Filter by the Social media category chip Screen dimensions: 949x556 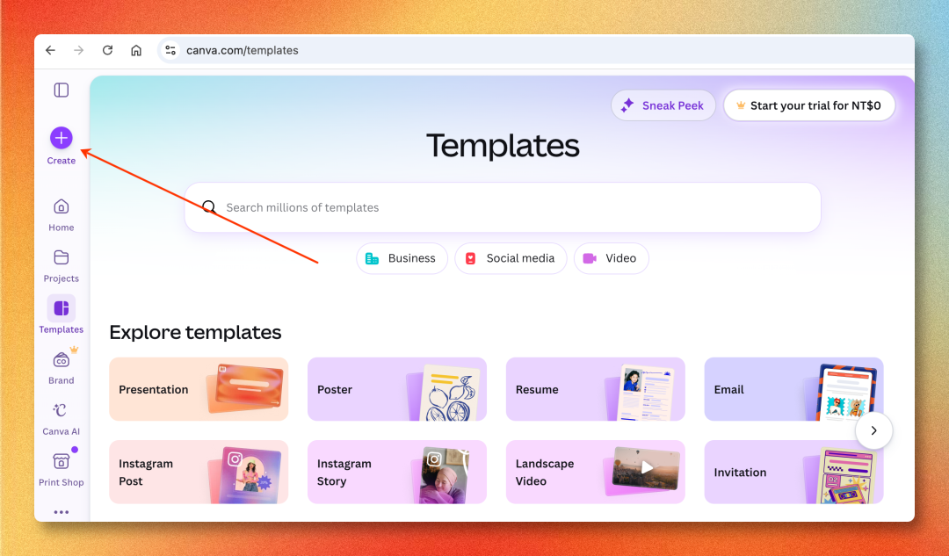pyautogui.click(x=511, y=258)
